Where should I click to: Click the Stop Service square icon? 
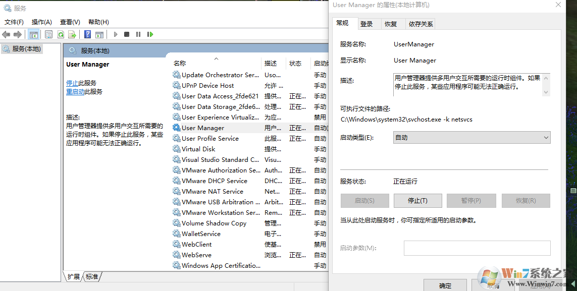click(127, 34)
